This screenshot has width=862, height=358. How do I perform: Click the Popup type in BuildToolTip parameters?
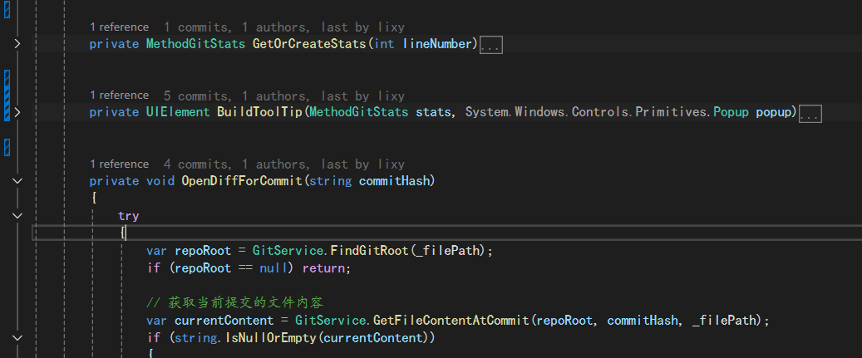point(731,112)
